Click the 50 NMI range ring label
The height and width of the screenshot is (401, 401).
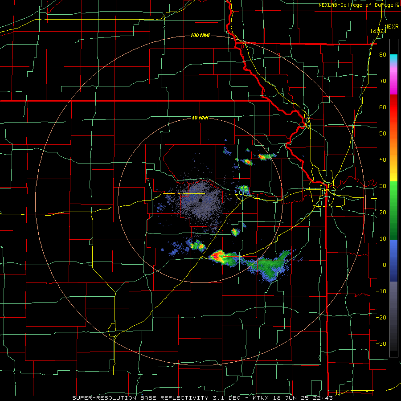[200, 118]
